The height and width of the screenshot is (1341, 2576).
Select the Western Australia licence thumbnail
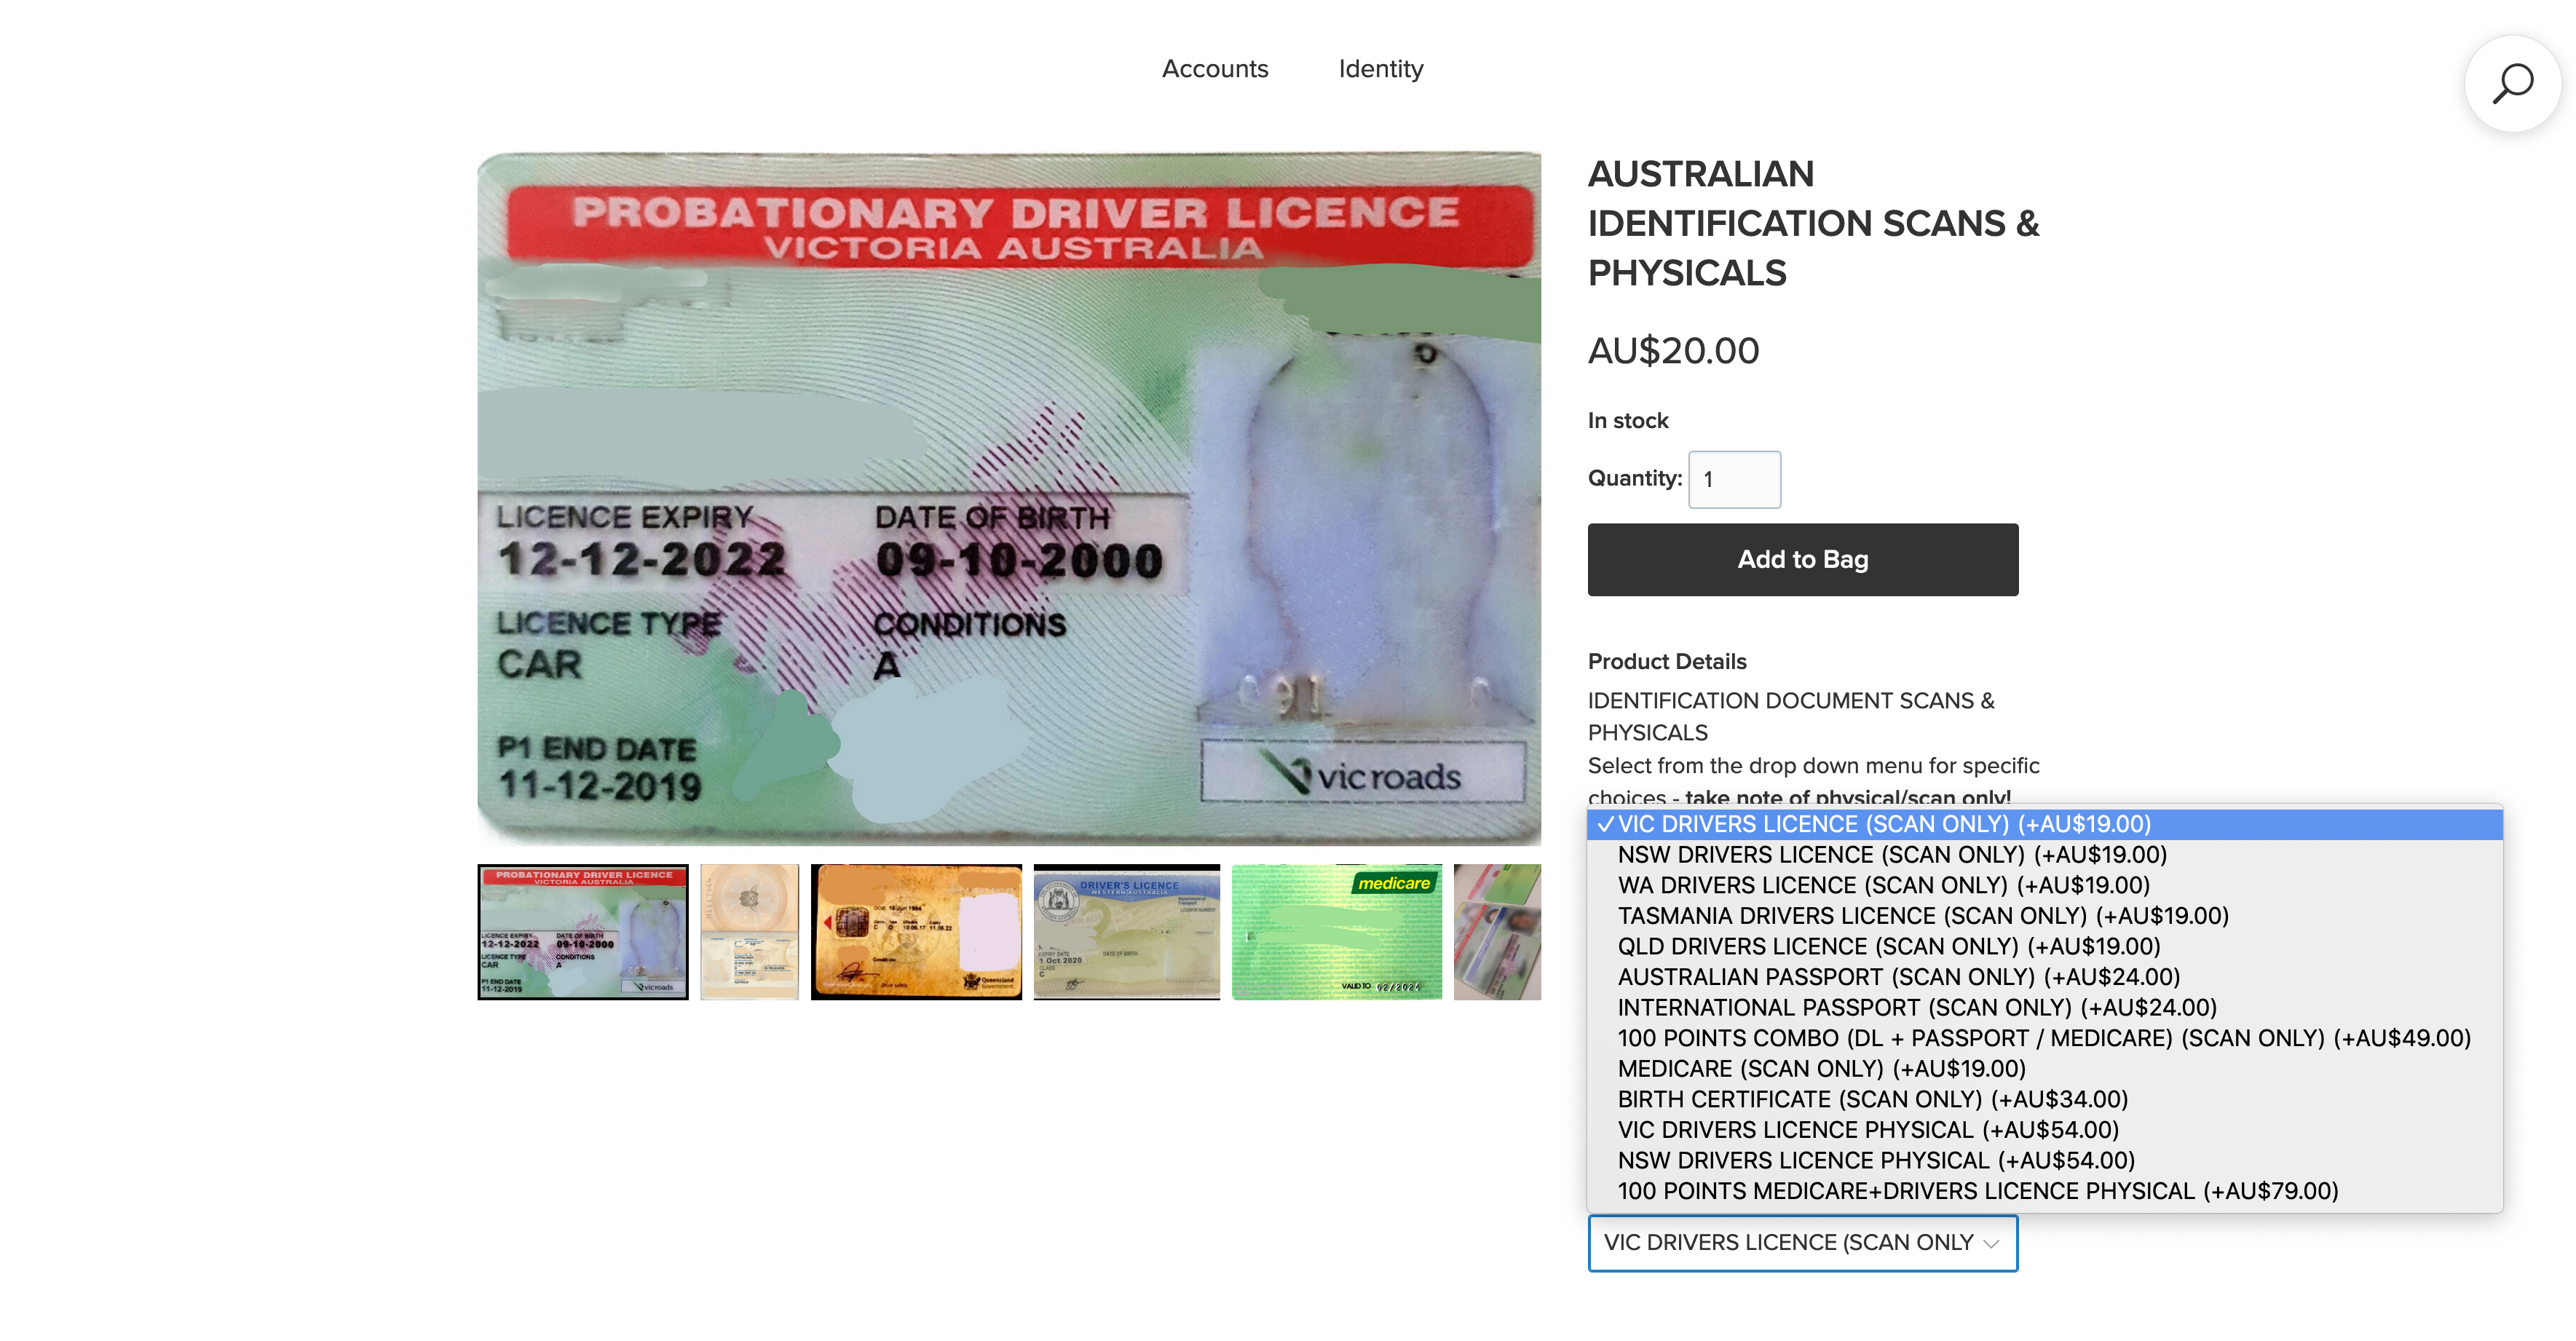1126,931
